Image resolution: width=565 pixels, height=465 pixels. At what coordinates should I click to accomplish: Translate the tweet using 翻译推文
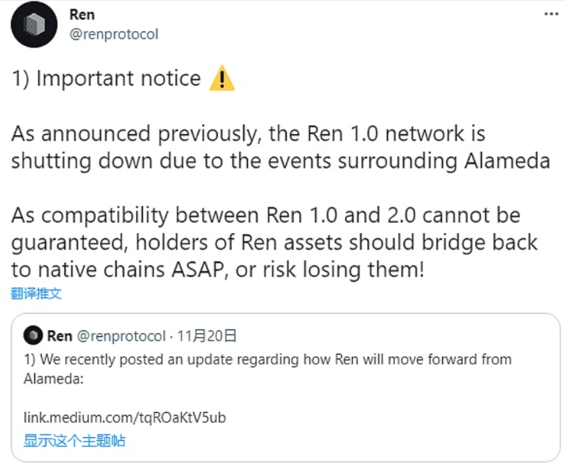[x=36, y=293]
